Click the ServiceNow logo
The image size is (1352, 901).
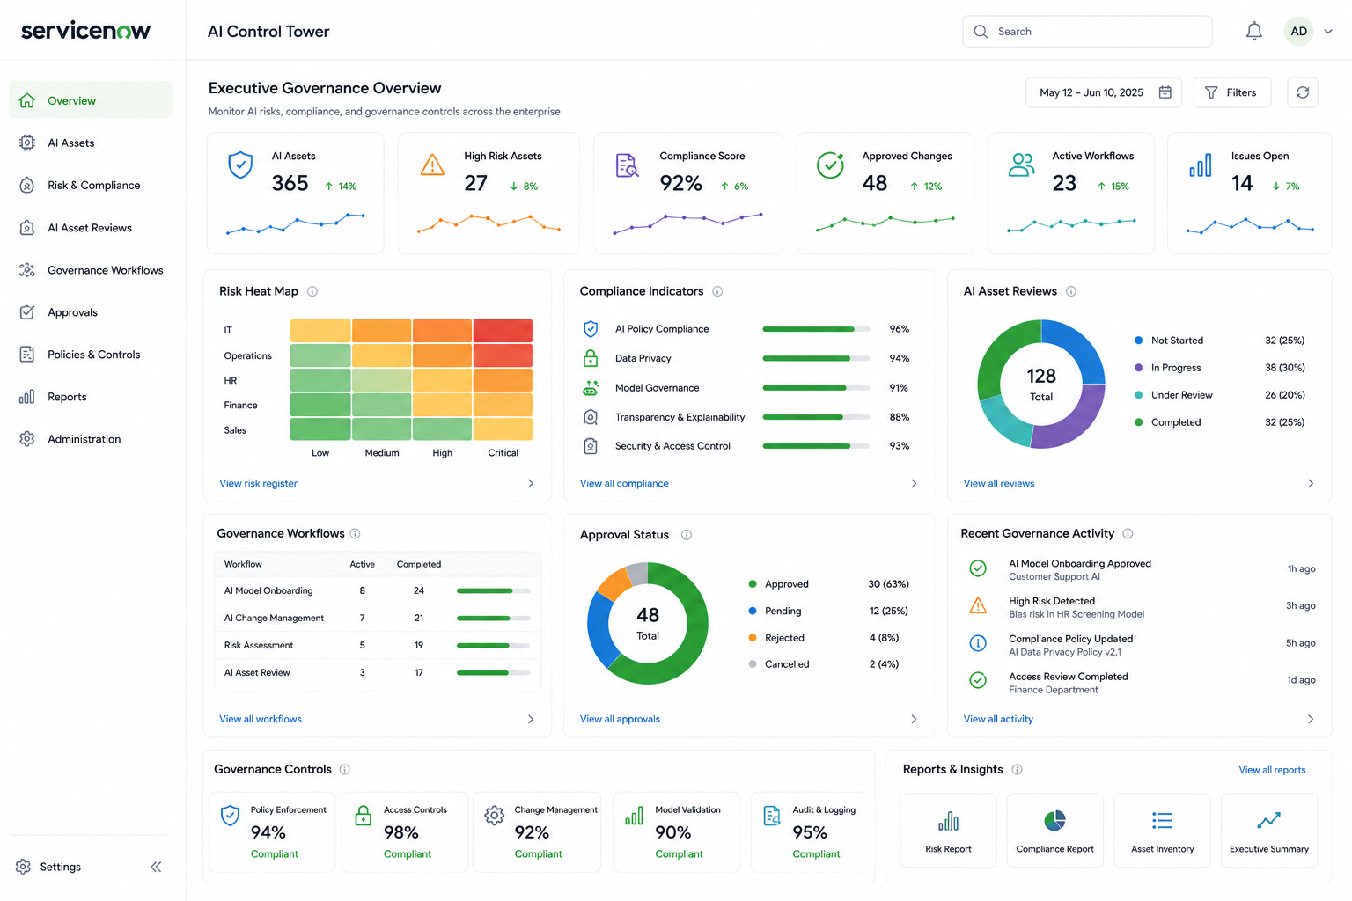[86, 31]
